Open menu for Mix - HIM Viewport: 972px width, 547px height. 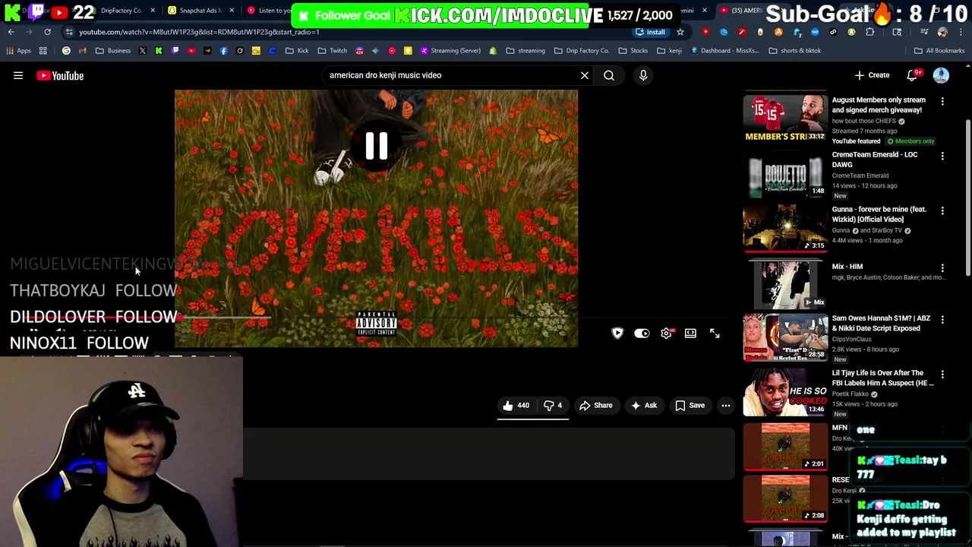(942, 267)
